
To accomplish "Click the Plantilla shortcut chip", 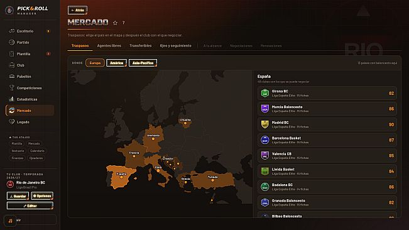I will point(17,144).
